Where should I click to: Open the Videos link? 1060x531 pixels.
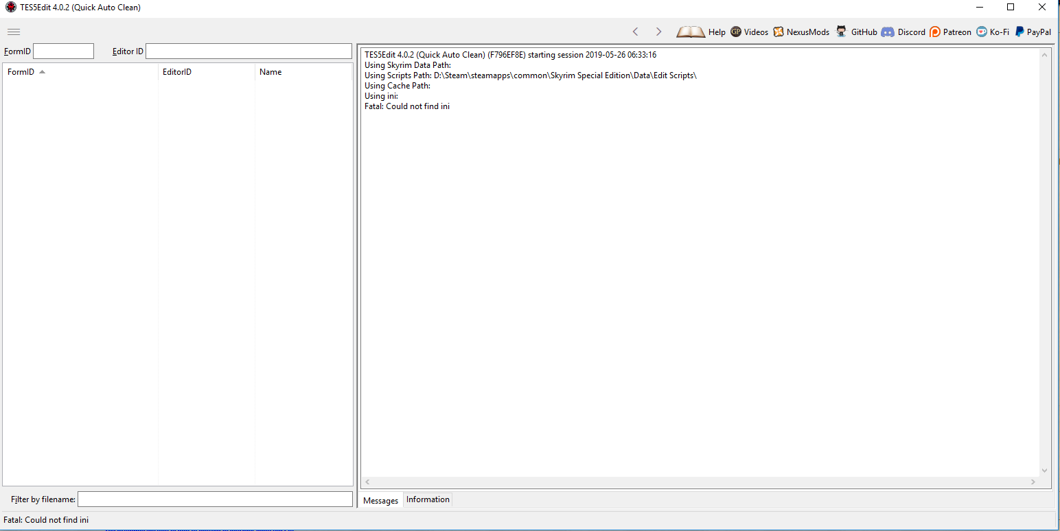point(756,32)
